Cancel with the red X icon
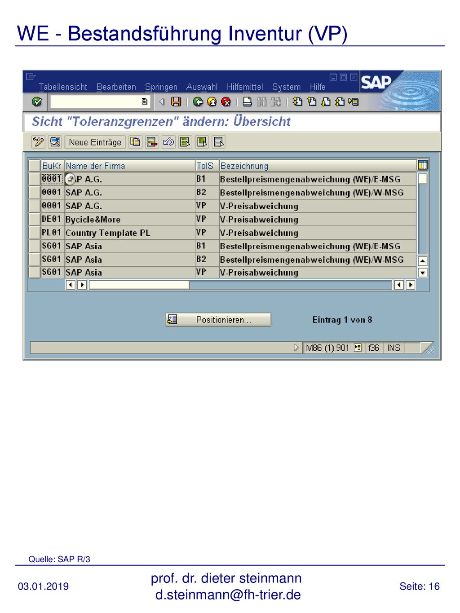The image size is (460, 613). coord(226,102)
